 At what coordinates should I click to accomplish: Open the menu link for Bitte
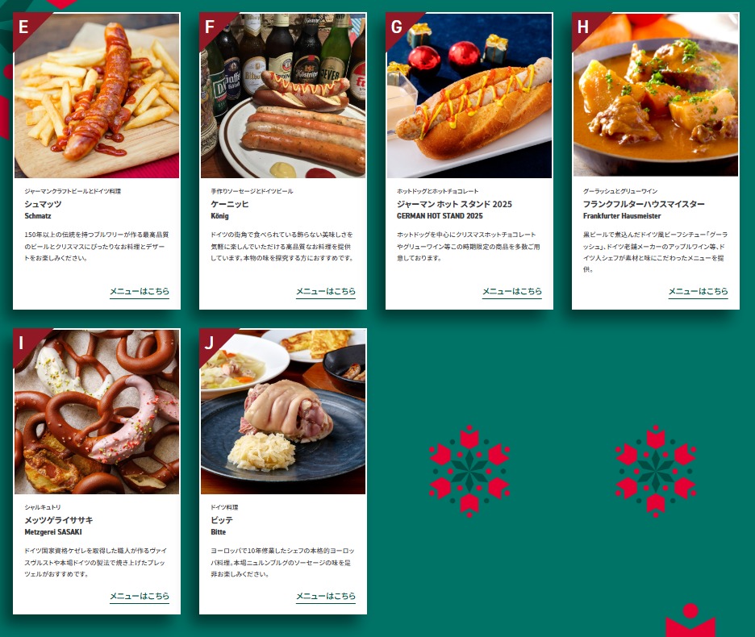[326, 597]
